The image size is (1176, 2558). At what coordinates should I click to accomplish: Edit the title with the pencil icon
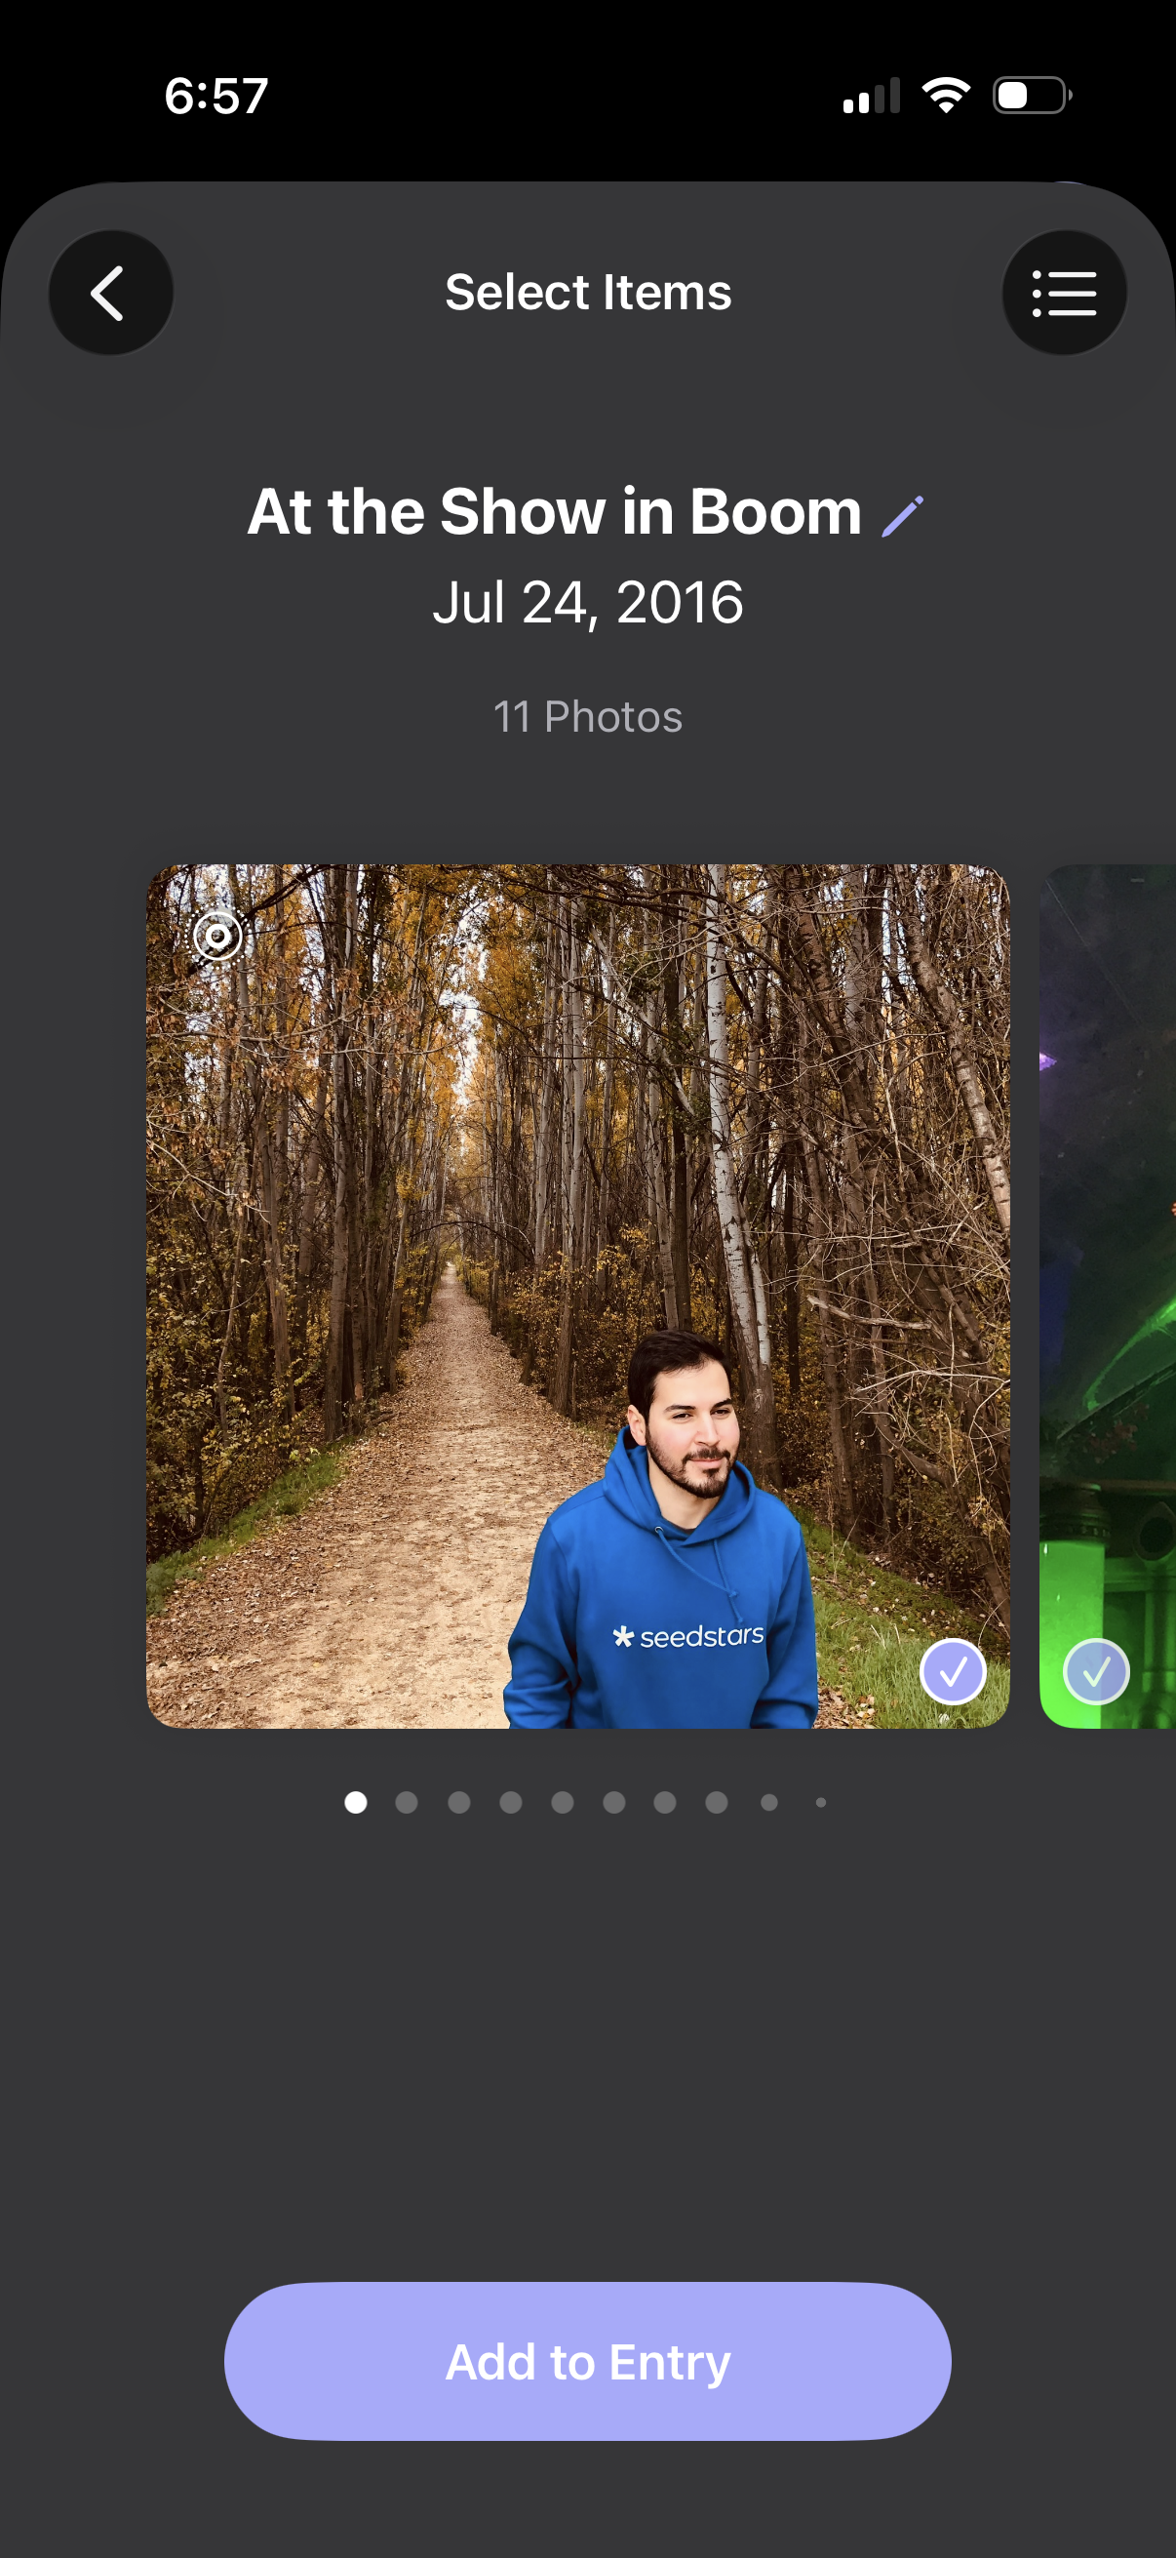click(902, 516)
